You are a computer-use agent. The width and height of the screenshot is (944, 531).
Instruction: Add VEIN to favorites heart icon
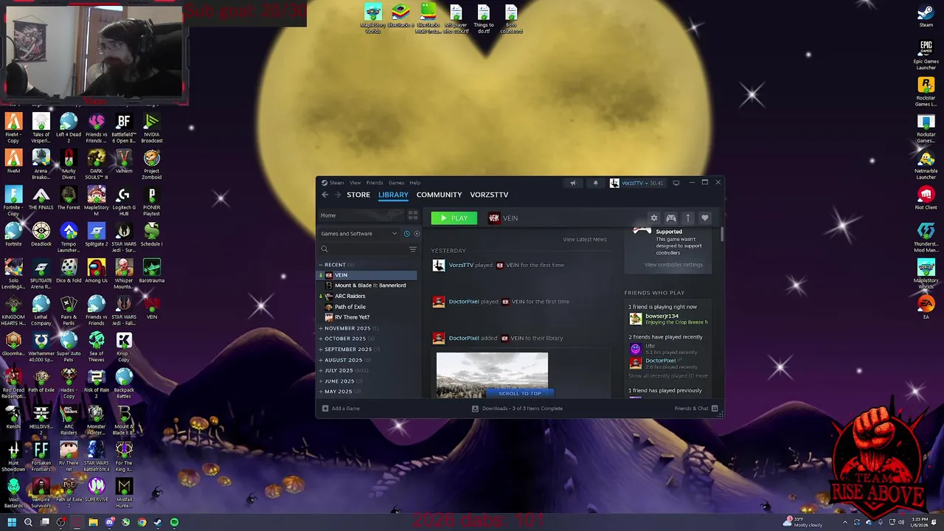(704, 218)
